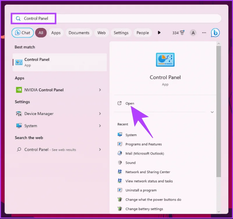Click the Control Panel title in preview pane
This screenshot has height=219, width=233.
tap(165, 77)
